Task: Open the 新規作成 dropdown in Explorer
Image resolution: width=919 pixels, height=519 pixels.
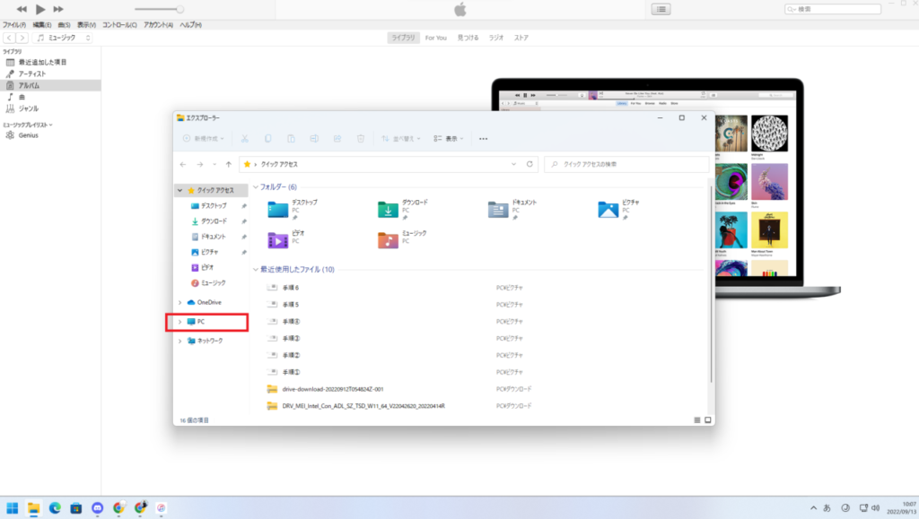Action: [204, 139]
